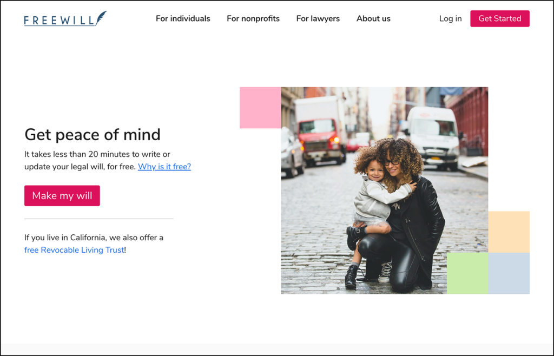This screenshot has width=554, height=356.
Task: Open the Why is it free? link
Action: 164,167
